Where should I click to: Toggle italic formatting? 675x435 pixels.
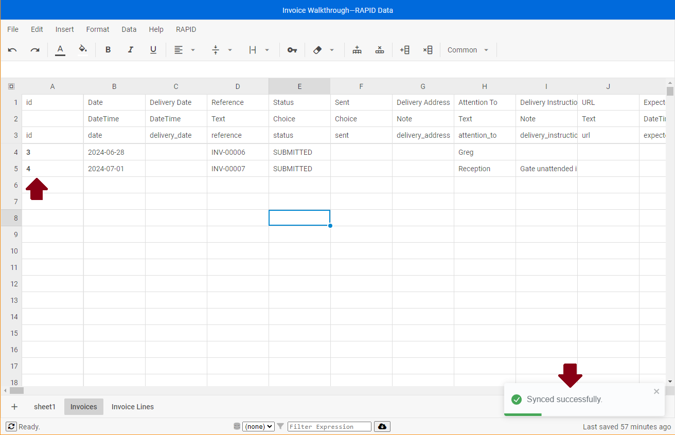[131, 50]
